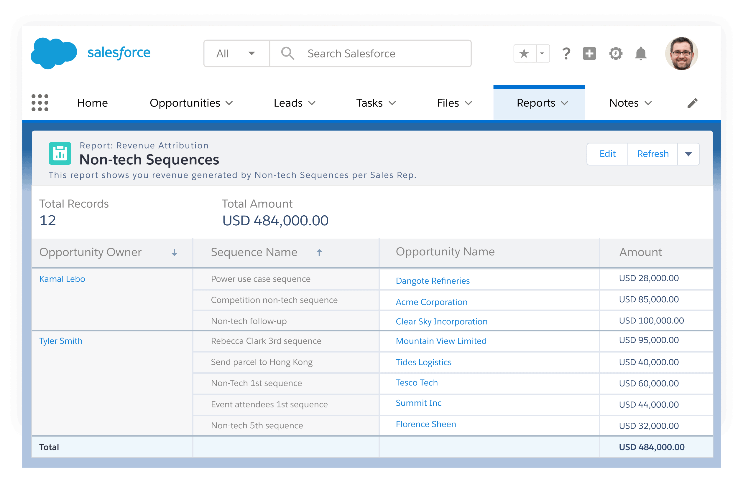The height and width of the screenshot is (494, 743).
Task: Open Mountain View Limited opportunity
Action: click(x=441, y=341)
